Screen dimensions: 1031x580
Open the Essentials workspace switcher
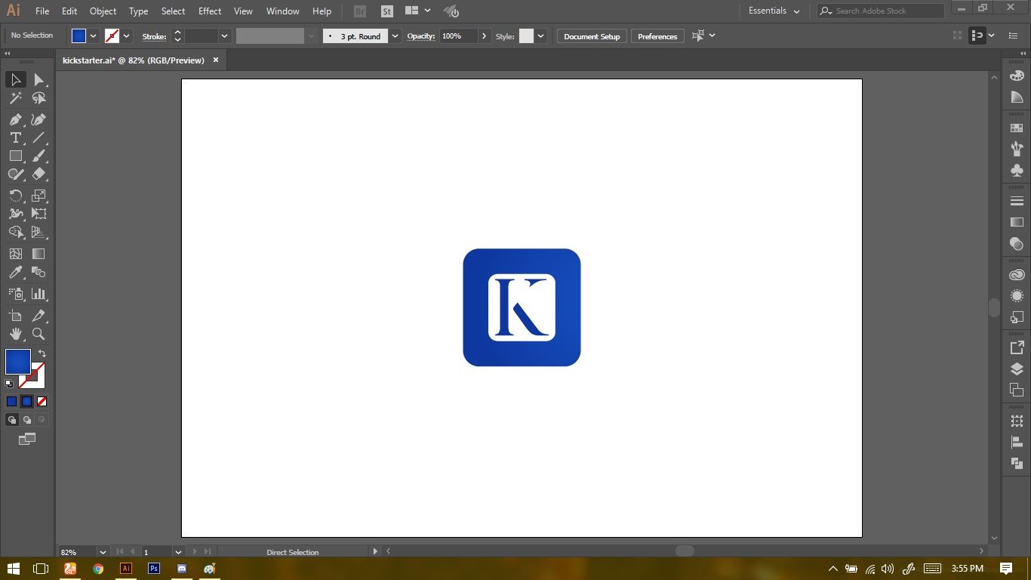(x=774, y=11)
